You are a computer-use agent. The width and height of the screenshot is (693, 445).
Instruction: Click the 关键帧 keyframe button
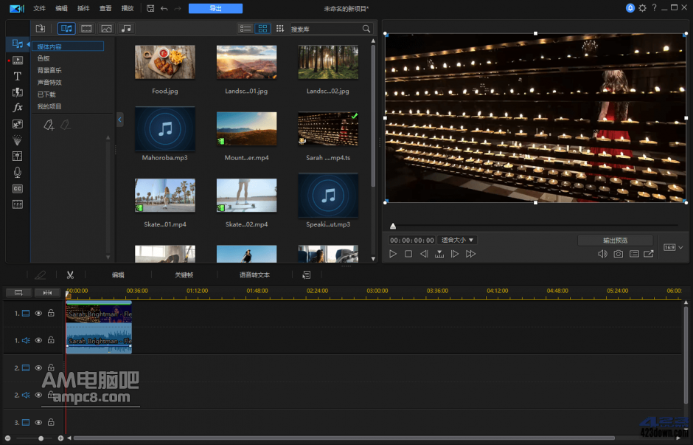click(x=184, y=275)
